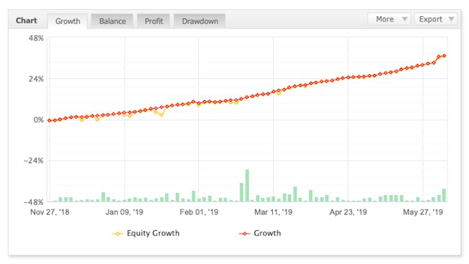The height and width of the screenshot is (264, 469).
Task: Click the 'Jan 09, '19' axis label
Action: (124, 212)
